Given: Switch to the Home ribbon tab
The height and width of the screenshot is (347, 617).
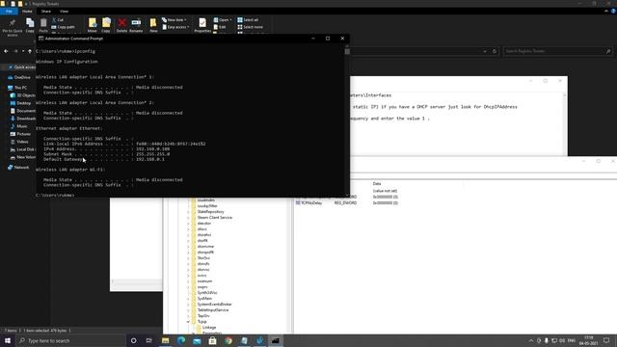Looking at the screenshot, I should [27, 12].
